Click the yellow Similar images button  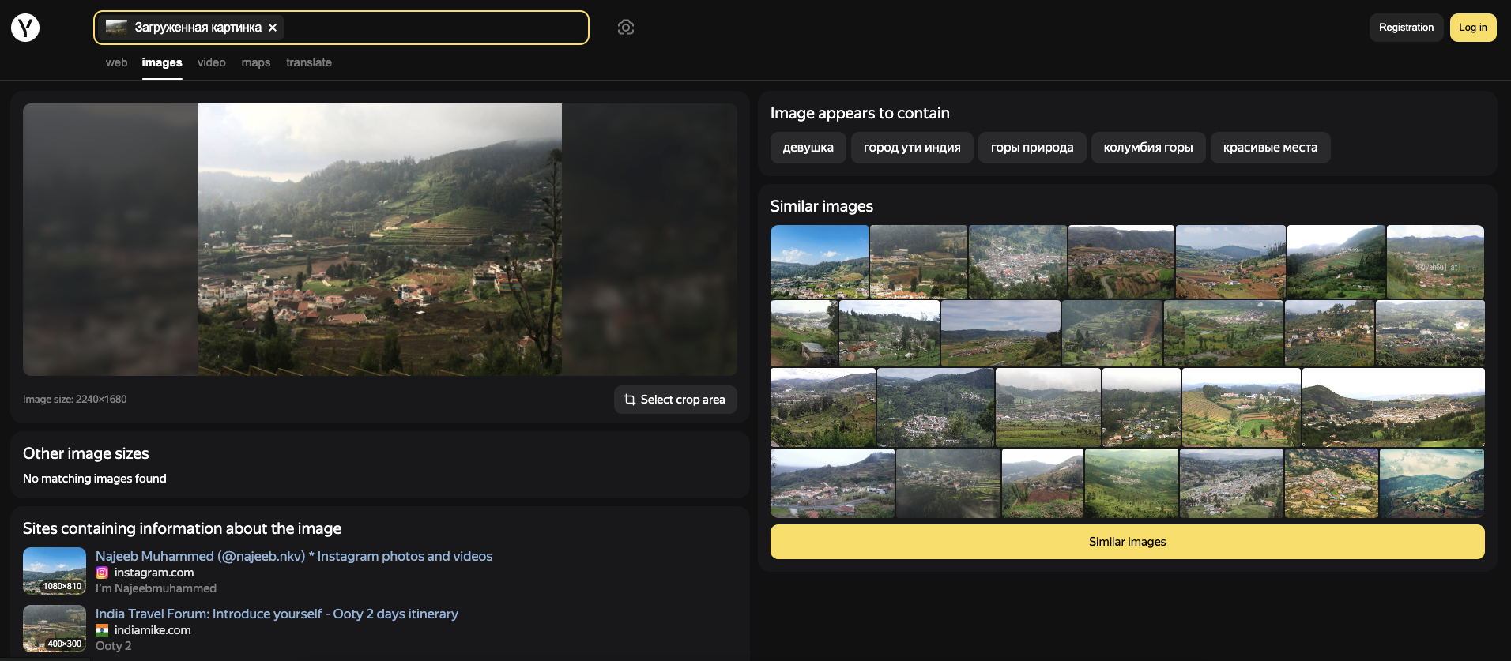pyautogui.click(x=1127, y=542)
